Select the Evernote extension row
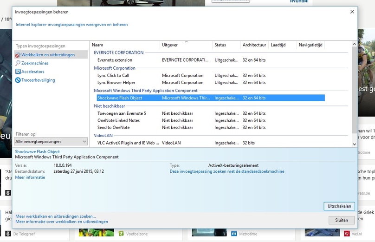 click(x=210, y=60)
